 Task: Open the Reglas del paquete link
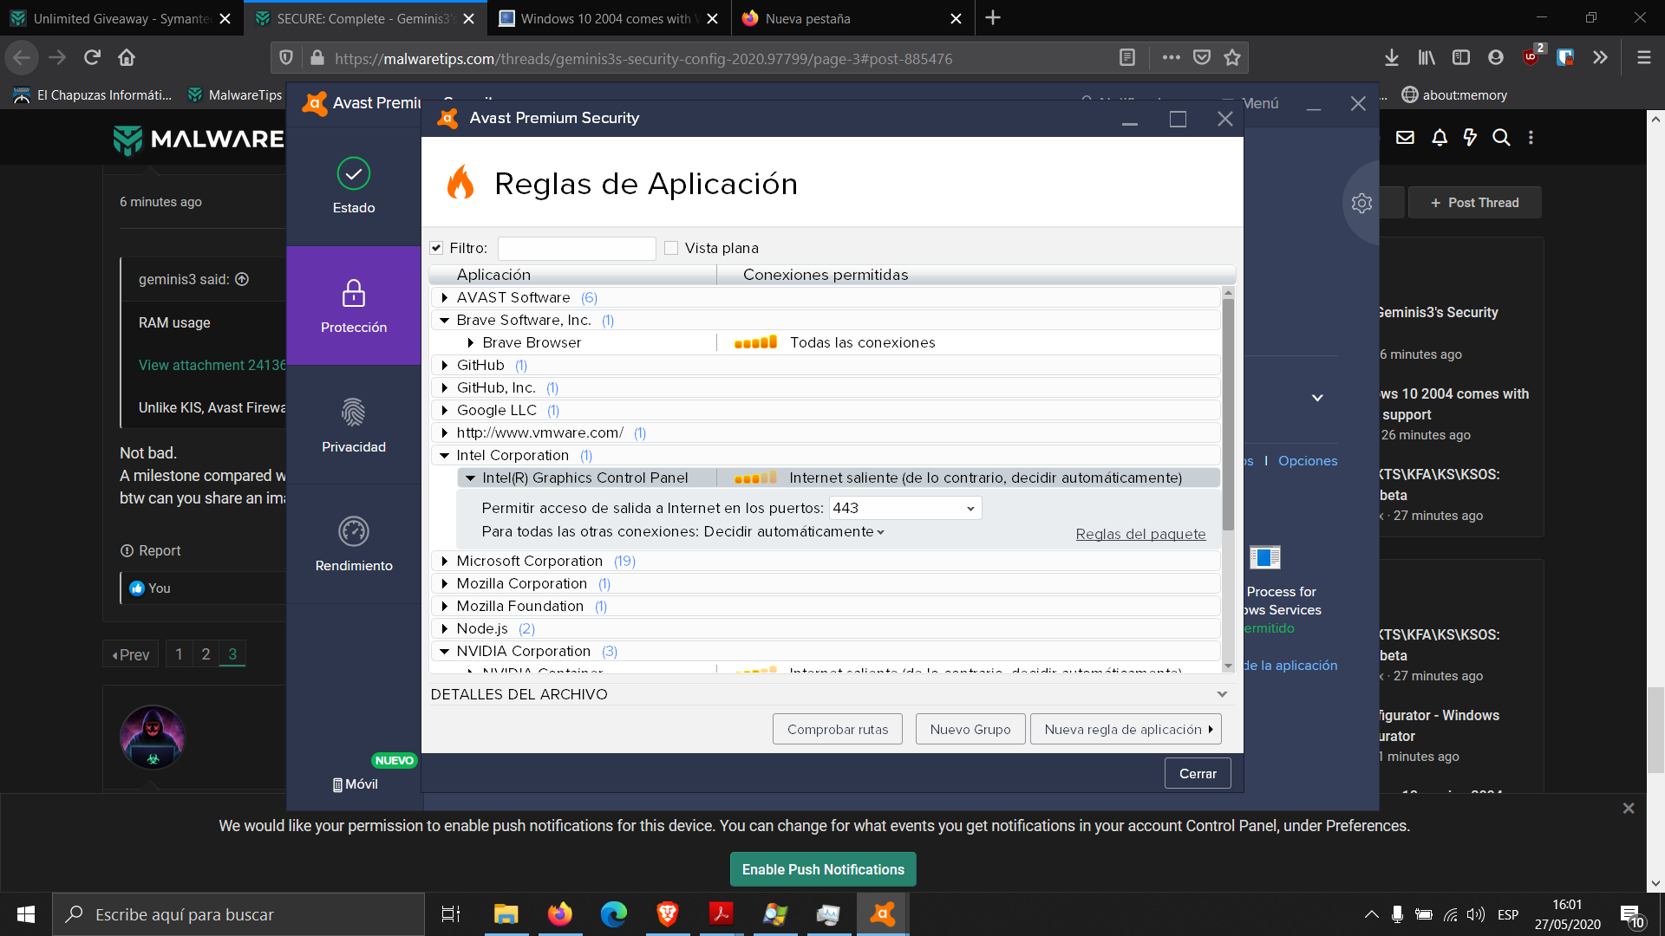[1140, 534]
